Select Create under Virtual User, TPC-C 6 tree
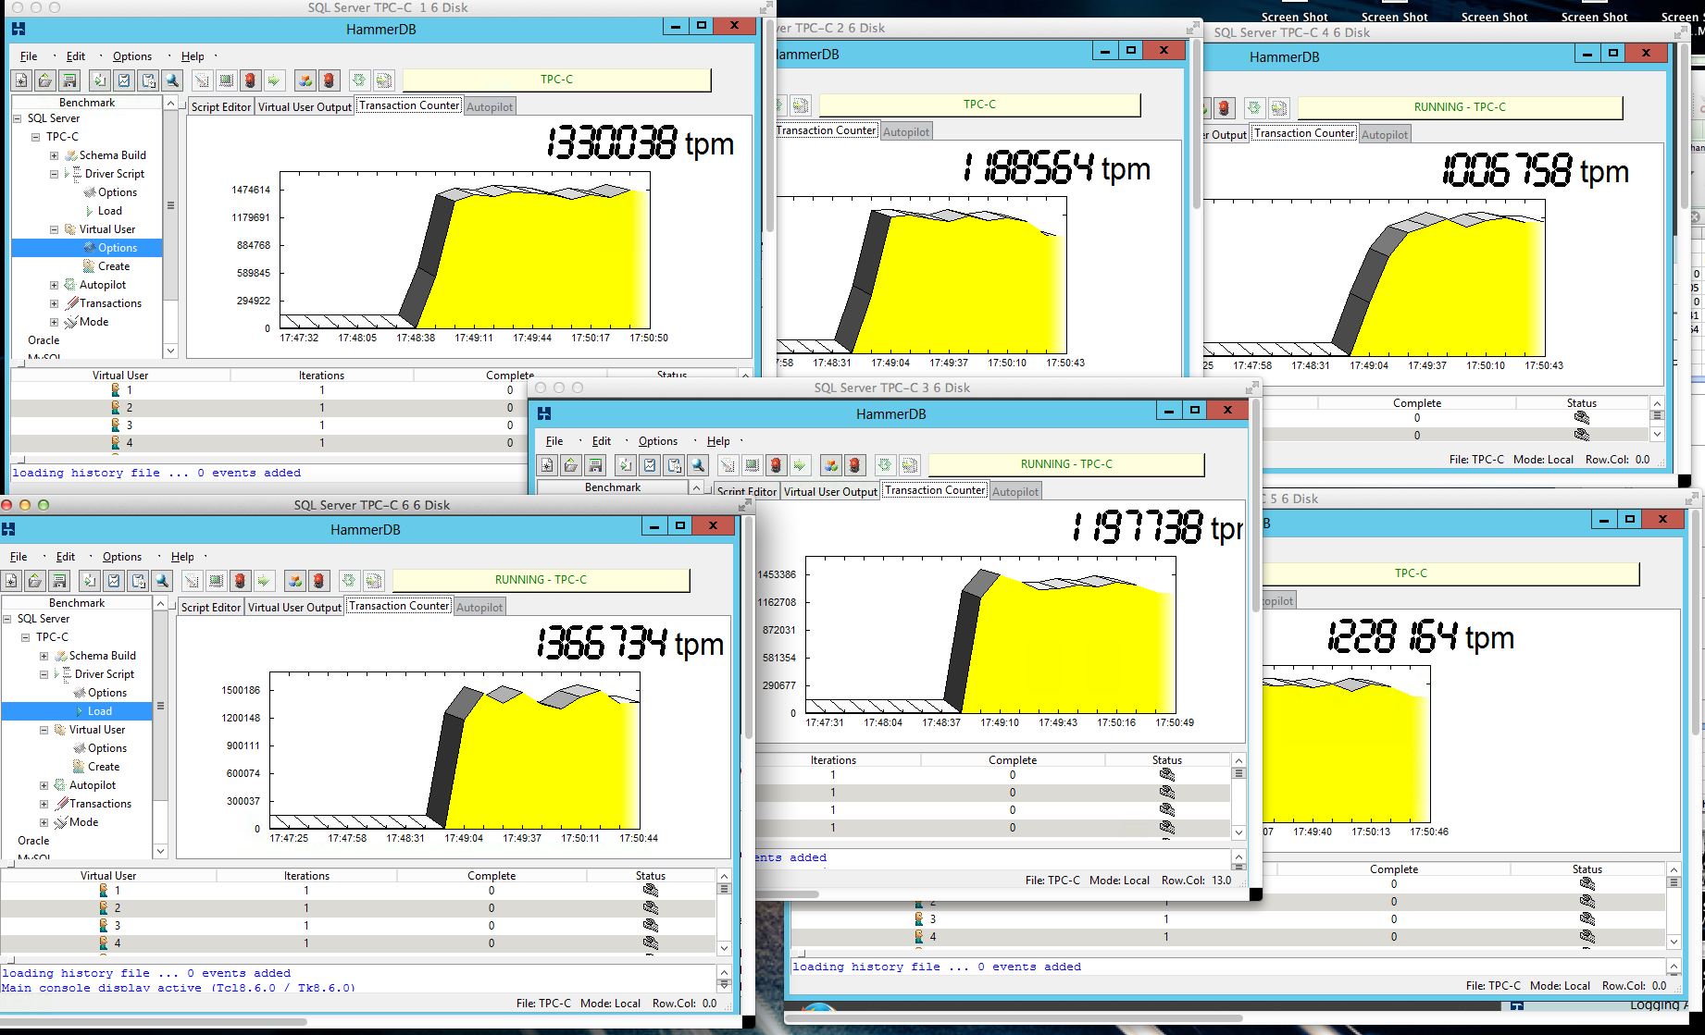1705x1035 pixels. tap(104, 767)
